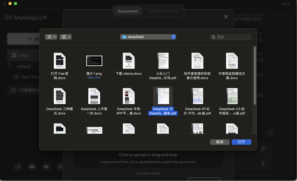The height and width of the screenshot is (181, 297).
Task: Select the DeepSeek 上手第一步.docx file icon
Action: pyautogui.click(x=94, y=96)
